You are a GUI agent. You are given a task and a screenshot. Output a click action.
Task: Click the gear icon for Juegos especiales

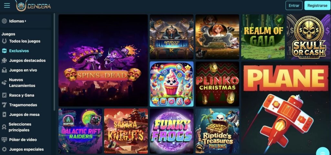[x=4, y=149]
